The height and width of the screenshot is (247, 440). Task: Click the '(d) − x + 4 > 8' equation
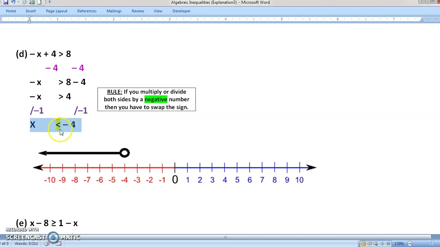click(x=43, y=54)
